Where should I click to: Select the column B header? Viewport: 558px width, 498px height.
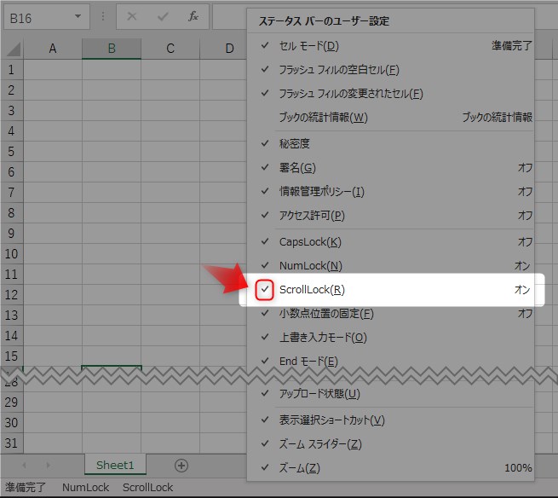(112, 49)
